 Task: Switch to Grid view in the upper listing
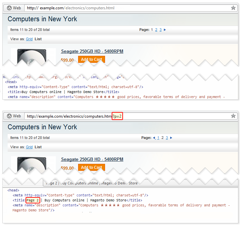pyautogui.click(x=29, y=39)
